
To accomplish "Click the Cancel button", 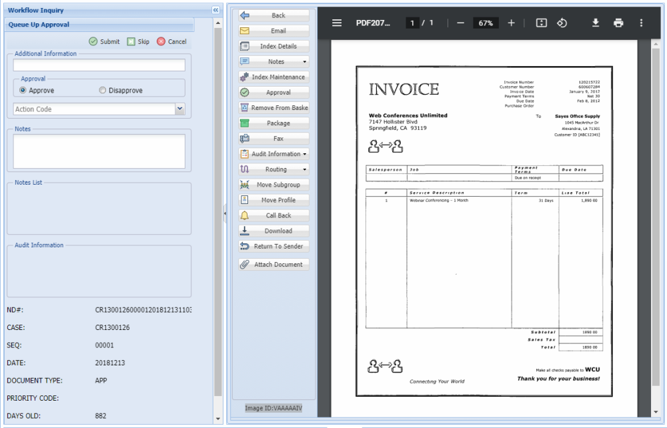I will click(171, 41).
